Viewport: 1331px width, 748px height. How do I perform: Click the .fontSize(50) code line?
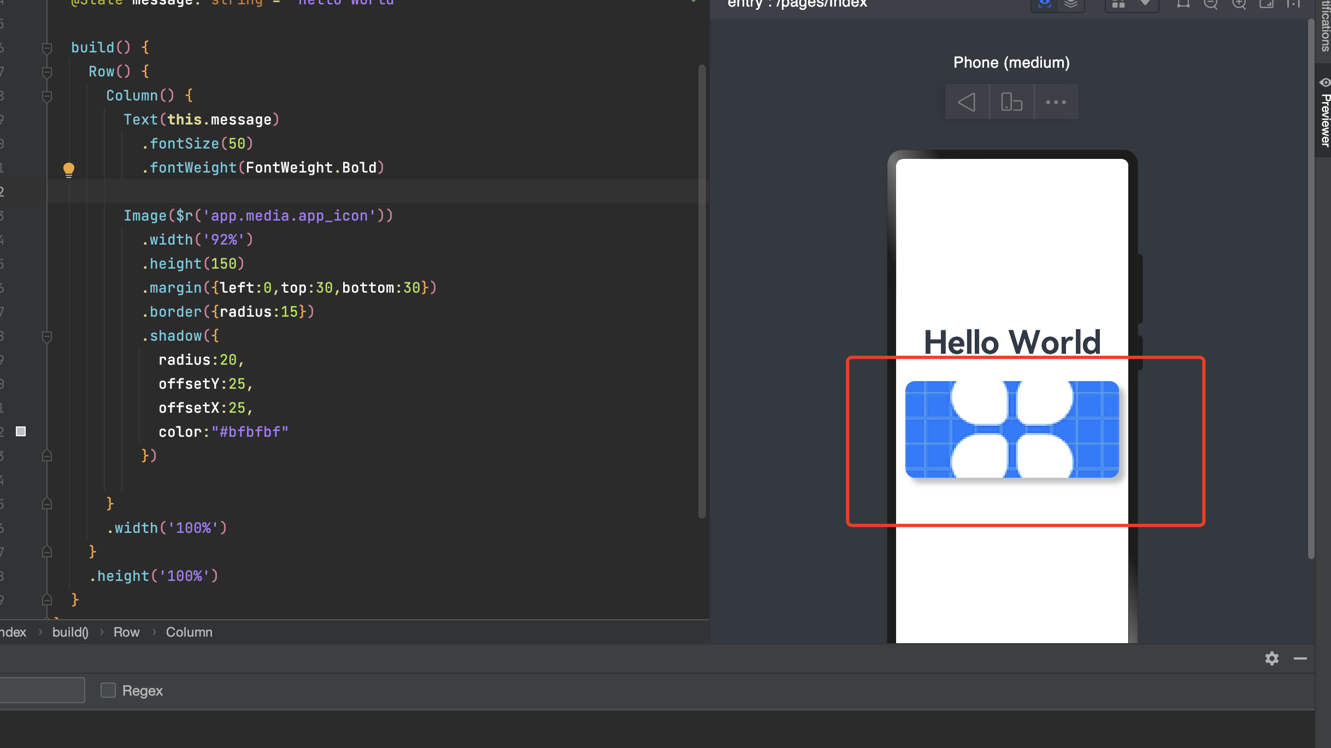[197, 144]
